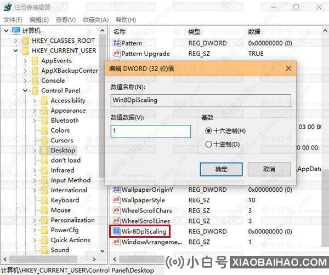Click the HKEY_CLASSES_ROOT folder icon
329x275 pixels.
tap(26, 41)
